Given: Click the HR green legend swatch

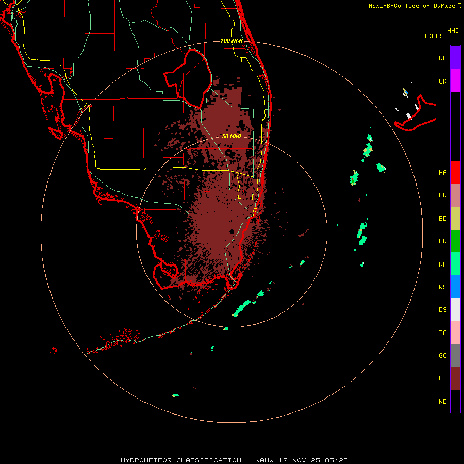Looking at the screenshot, I should (455, 241).
